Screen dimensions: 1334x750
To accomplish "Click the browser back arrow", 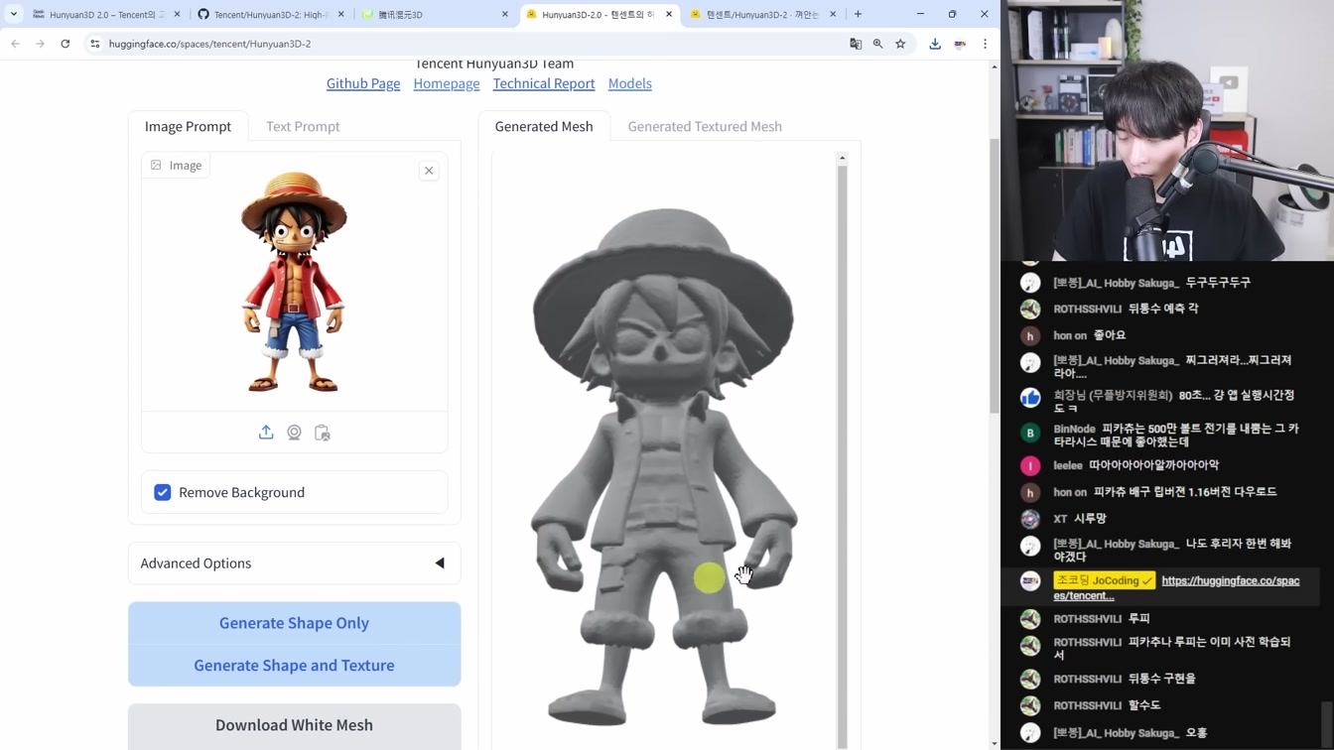I will click(15, 44).
